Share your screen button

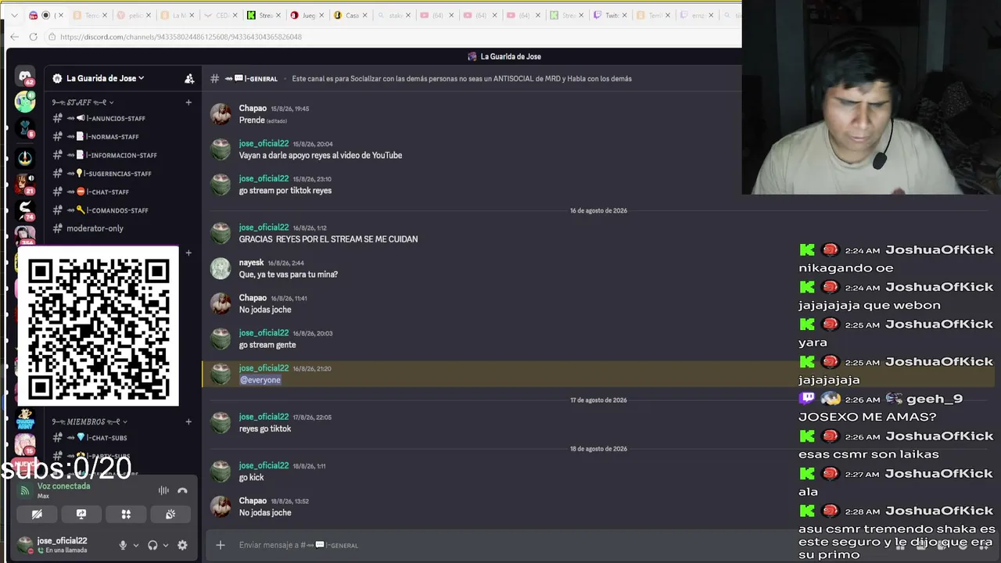click(81, 514)
